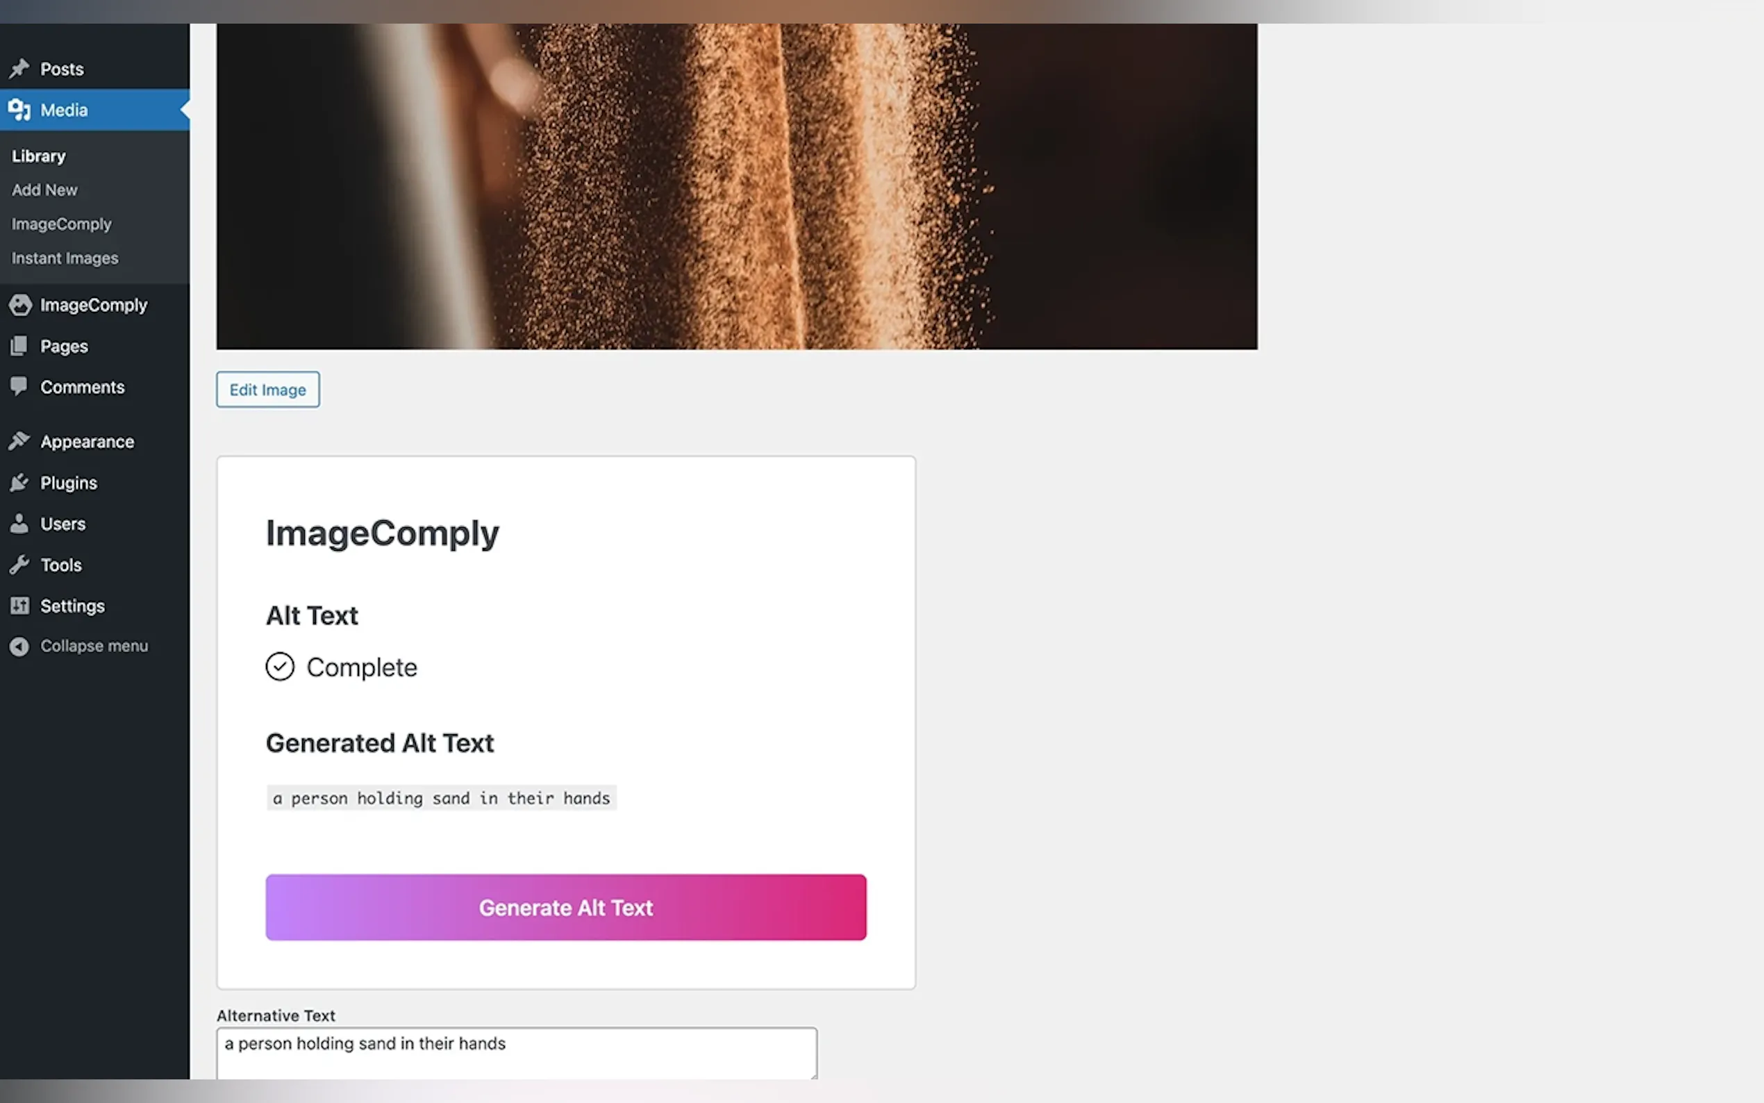Open the Library submenu item

pyautogui.click(x=39, y=156)
